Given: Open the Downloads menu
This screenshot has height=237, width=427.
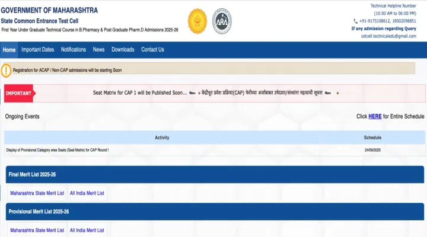Looking at the screenshot, I should (123, 50).
